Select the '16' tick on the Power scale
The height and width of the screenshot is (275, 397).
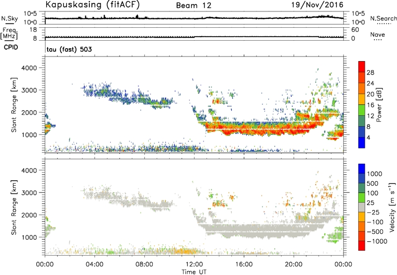click(x=370, y=105)
